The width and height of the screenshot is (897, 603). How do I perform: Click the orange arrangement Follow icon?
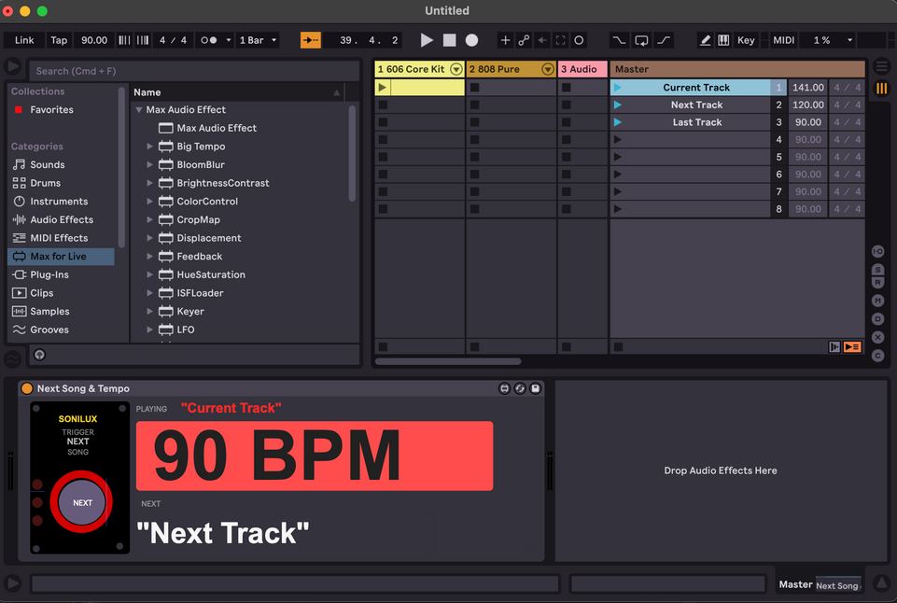[310, 40]
